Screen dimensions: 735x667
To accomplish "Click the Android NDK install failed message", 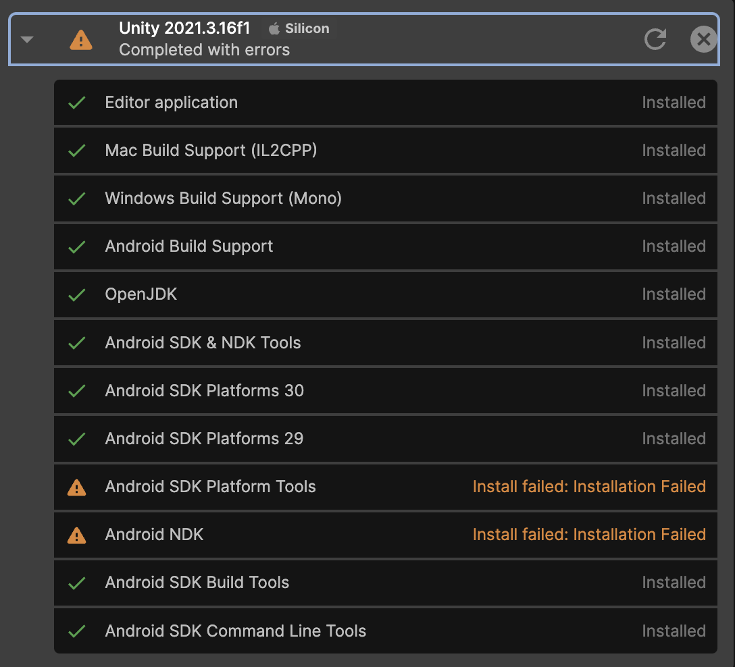I will pos(589,535).
